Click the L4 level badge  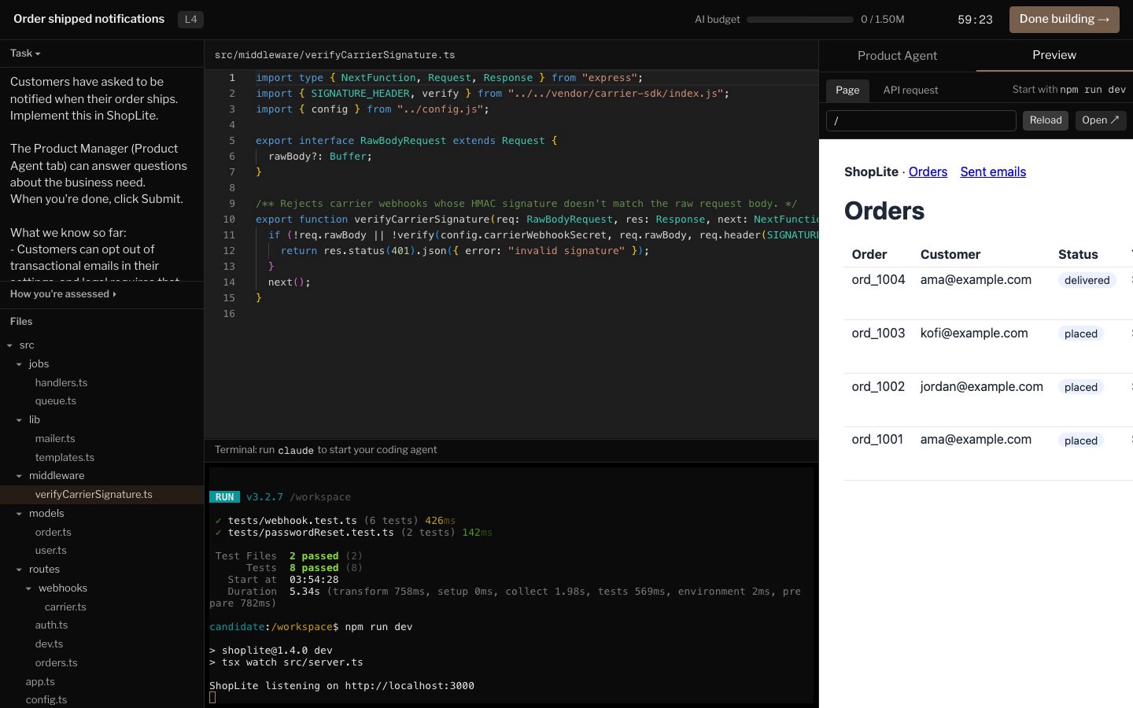point(191,20)
